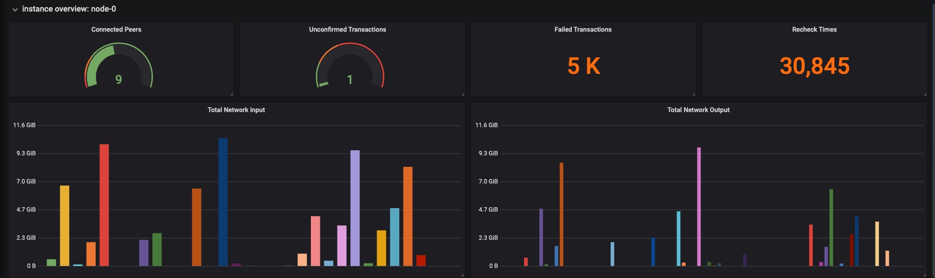The height and width of the screenshot is (278, 935).
Task: Select the light cyan bar in Network Output
Action: [678, 239]
